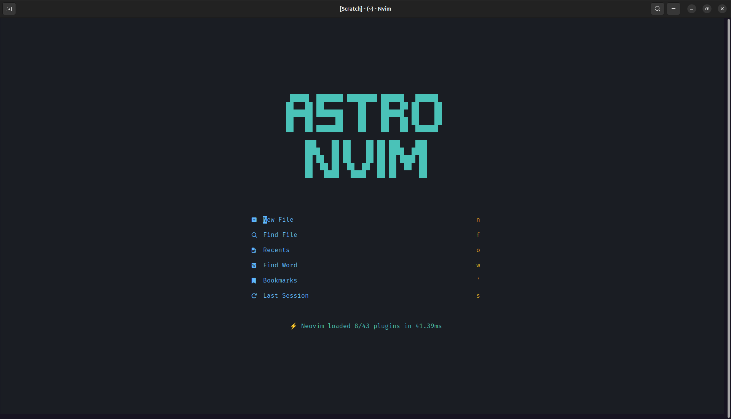The height and width of the screenshot is (419, 731).
Task: Click the terminal vertical scrollbar
Action: tap(729, 218)
